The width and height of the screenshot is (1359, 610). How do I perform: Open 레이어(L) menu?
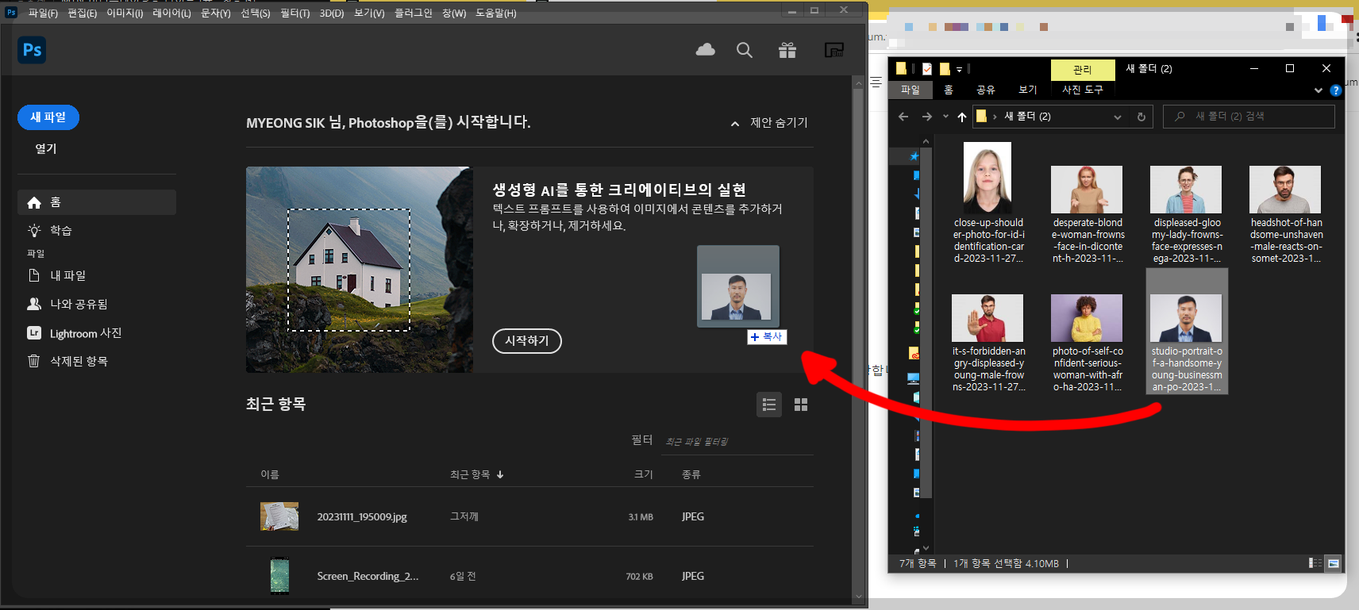tap(171, 13)
